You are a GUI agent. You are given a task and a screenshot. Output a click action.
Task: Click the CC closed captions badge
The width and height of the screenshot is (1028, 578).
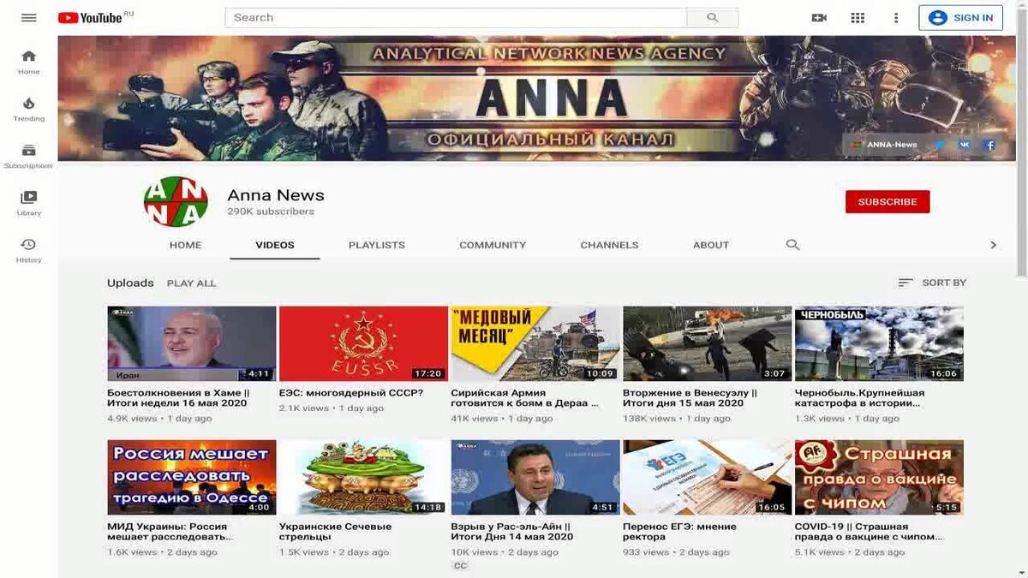click(460, 566)
